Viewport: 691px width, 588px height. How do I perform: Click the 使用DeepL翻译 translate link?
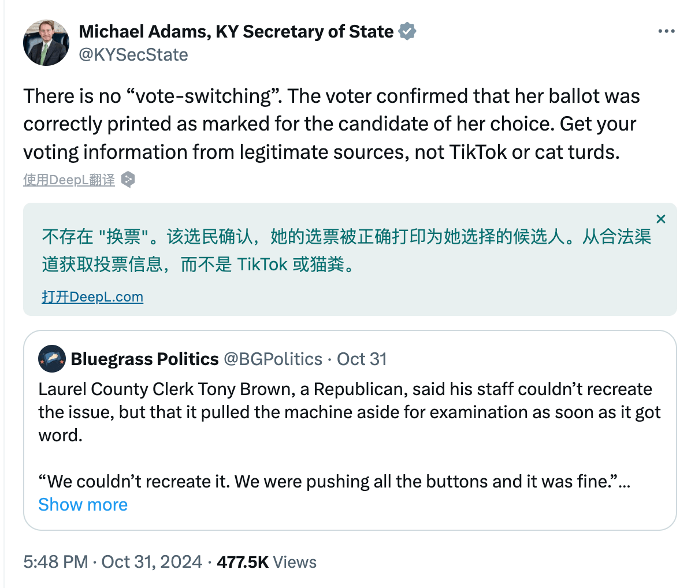tap(69, 180)
